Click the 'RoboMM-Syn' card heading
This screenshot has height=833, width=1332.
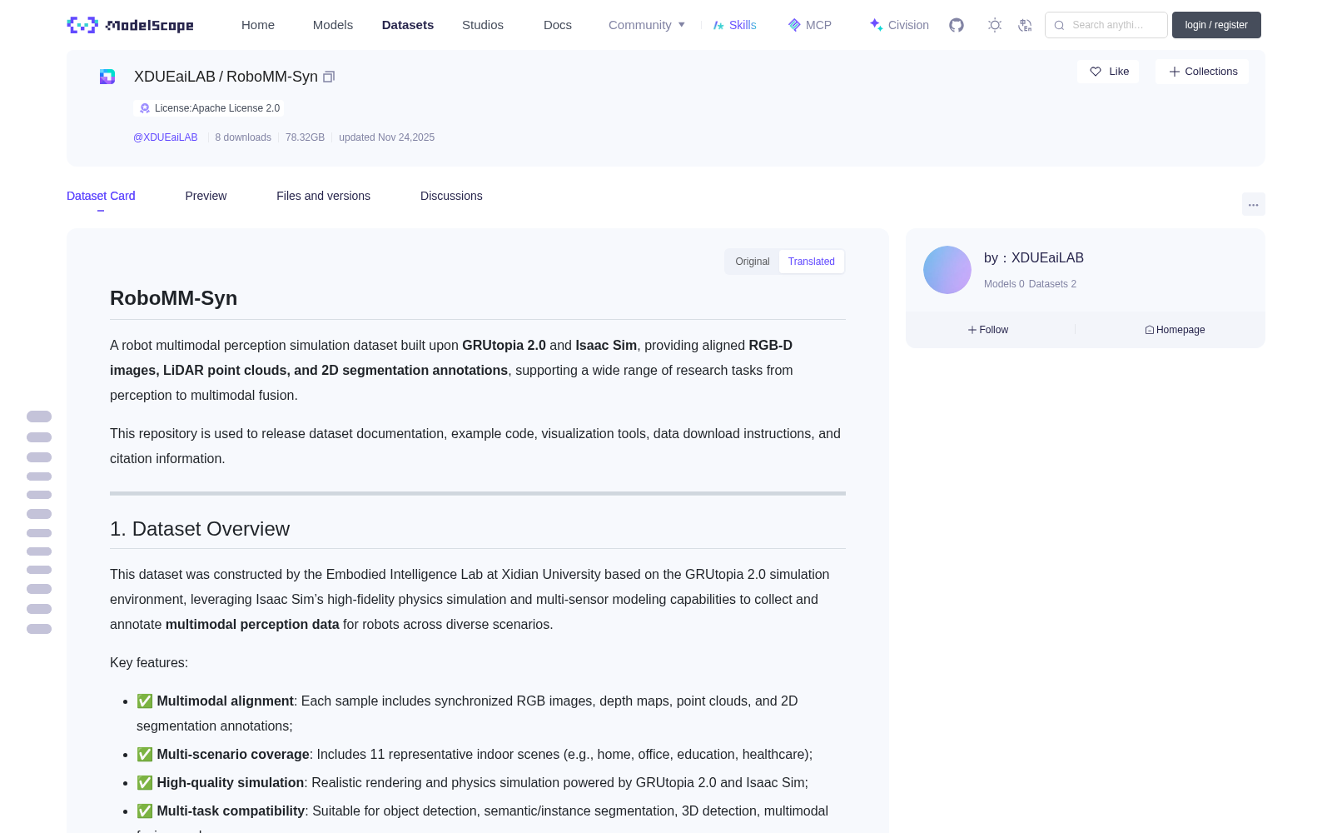[174, 298]
